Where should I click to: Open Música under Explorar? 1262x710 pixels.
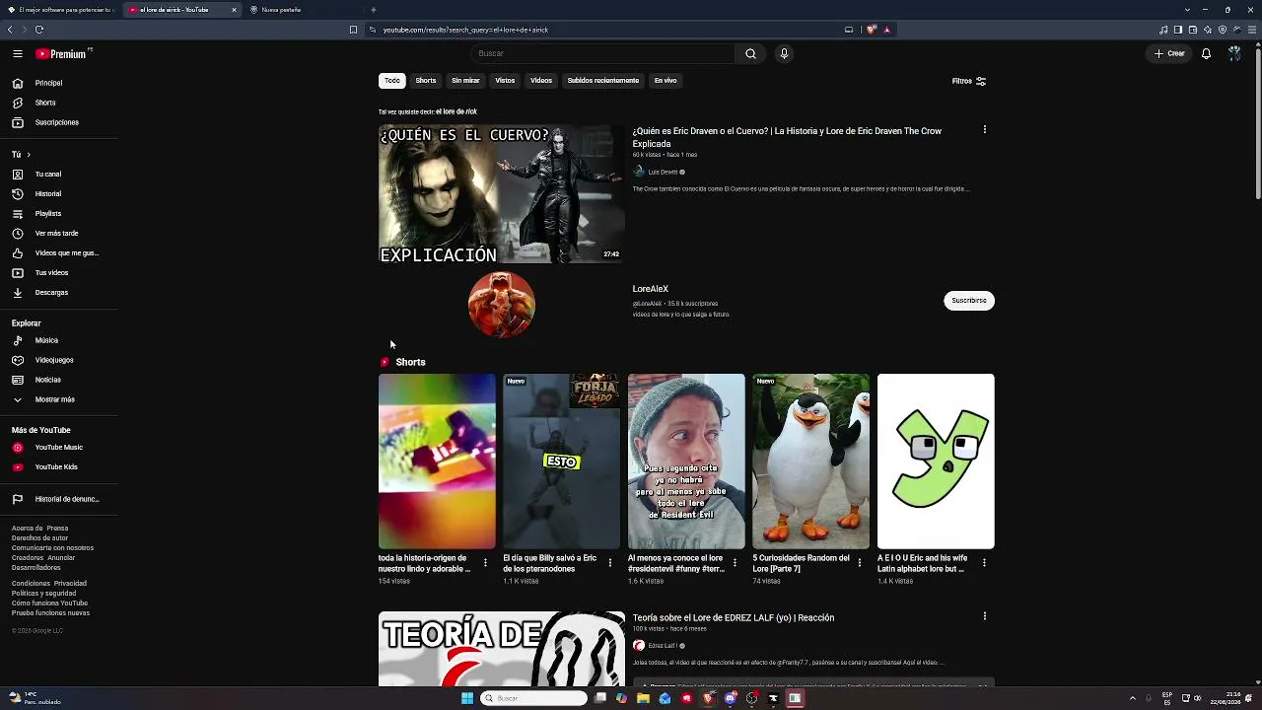tap(59, 340)
